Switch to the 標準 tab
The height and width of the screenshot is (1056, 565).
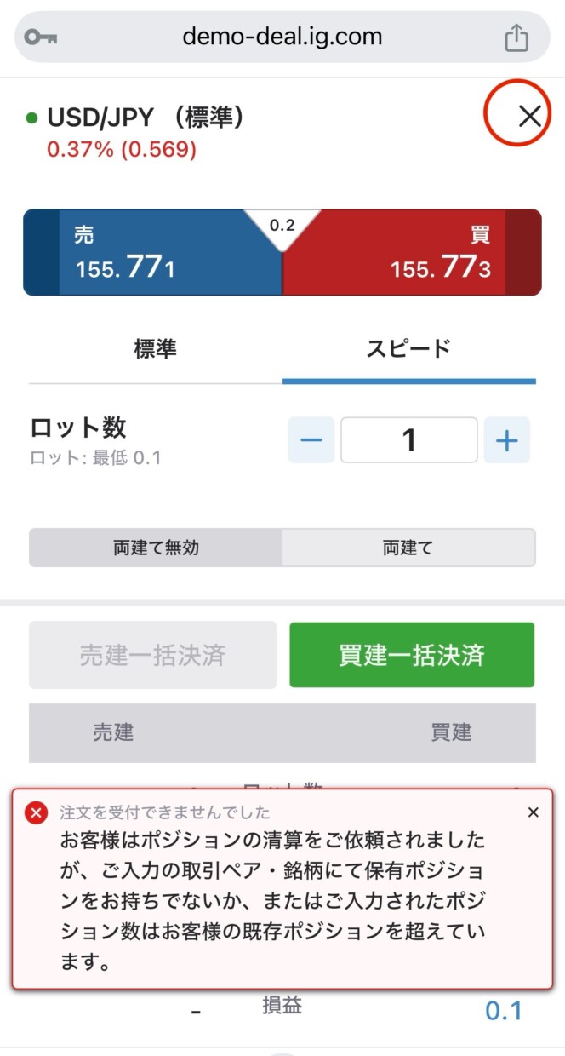156,348
